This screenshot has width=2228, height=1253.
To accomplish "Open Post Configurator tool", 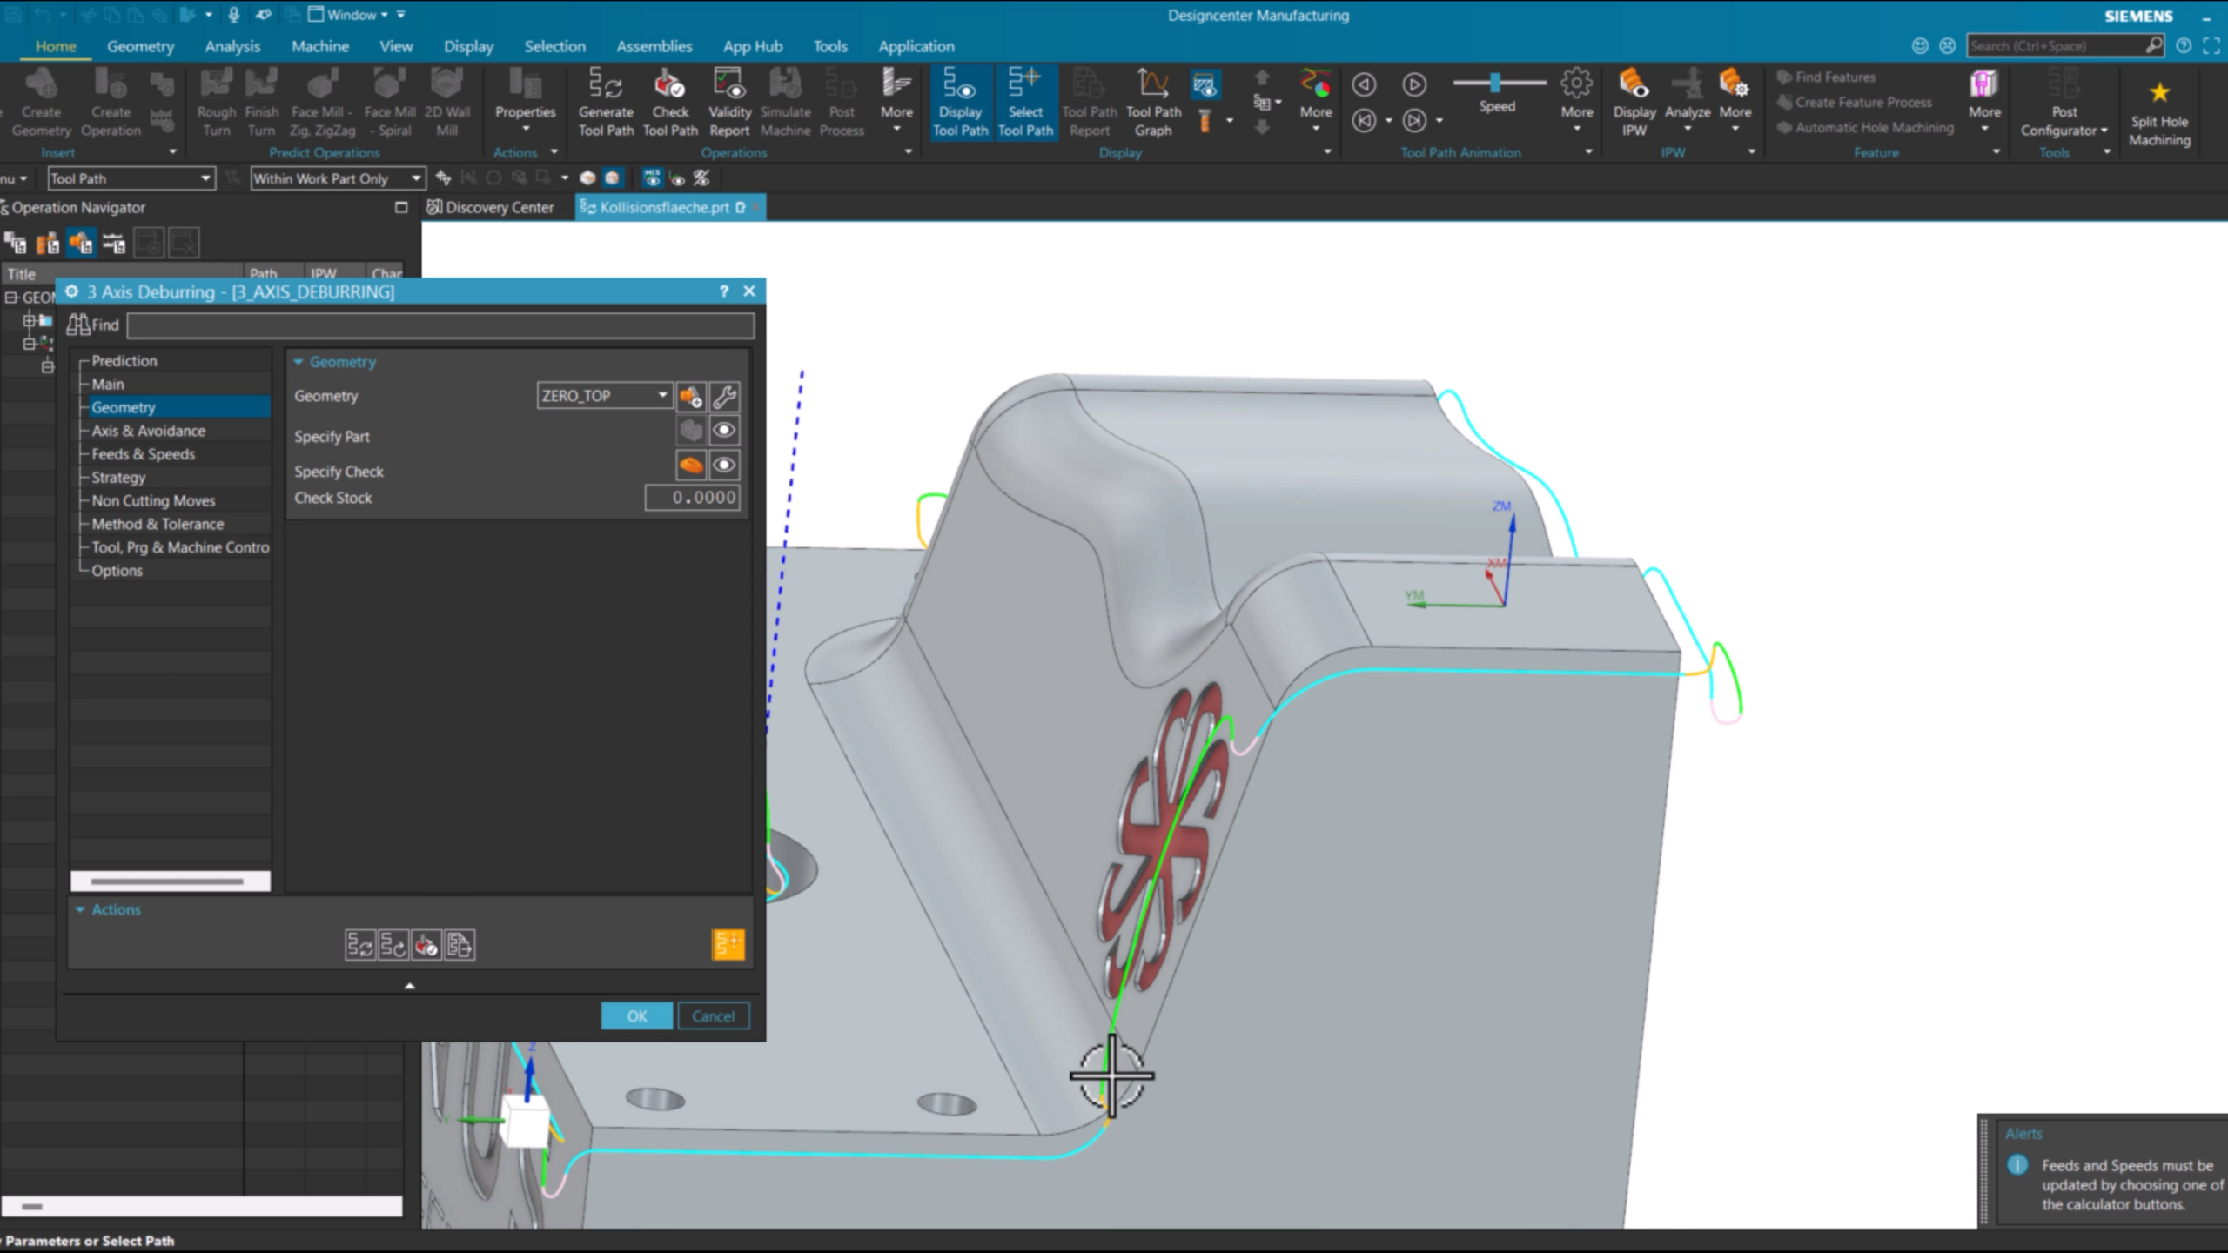I will pos(2064,103).
